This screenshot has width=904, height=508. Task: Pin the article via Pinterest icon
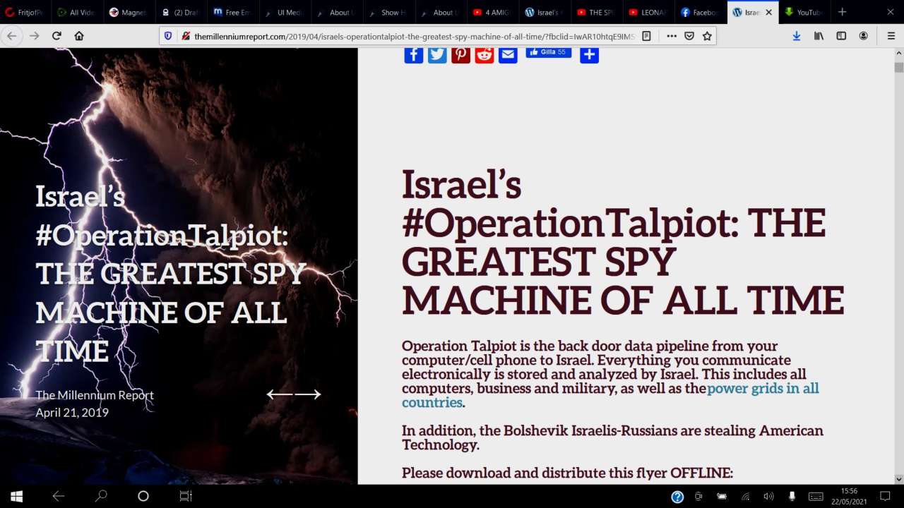[x=460, y=54]
